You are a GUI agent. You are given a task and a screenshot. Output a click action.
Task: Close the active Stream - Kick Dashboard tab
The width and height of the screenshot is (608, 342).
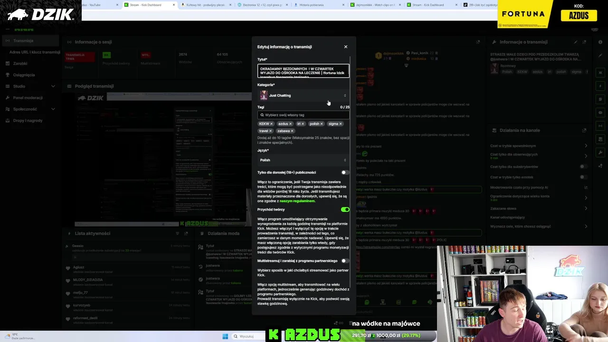pos(174,5)
